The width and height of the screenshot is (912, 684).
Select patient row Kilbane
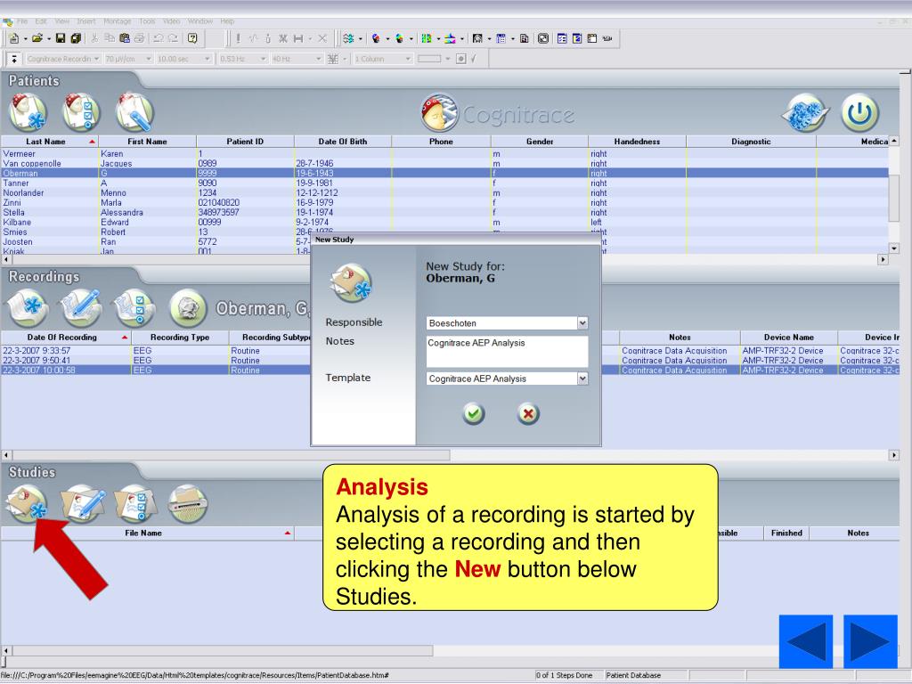point(444,222)
